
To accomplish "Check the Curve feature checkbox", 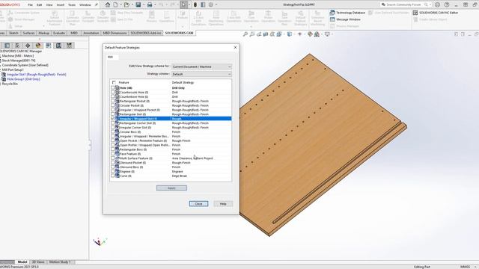I will click(113, 176).
